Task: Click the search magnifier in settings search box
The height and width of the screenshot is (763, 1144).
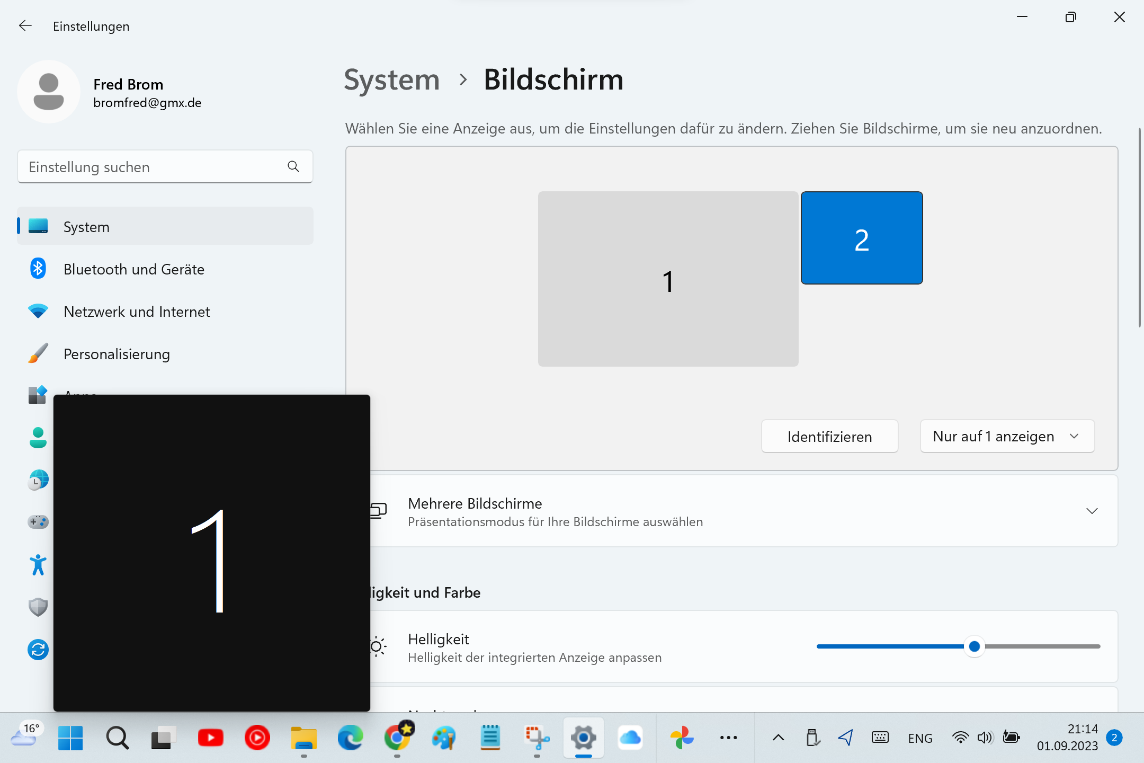Action: (293, 167)
